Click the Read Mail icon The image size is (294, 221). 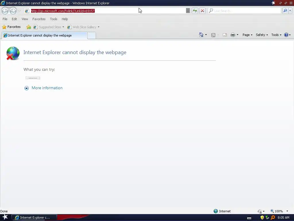coord(225,35)
